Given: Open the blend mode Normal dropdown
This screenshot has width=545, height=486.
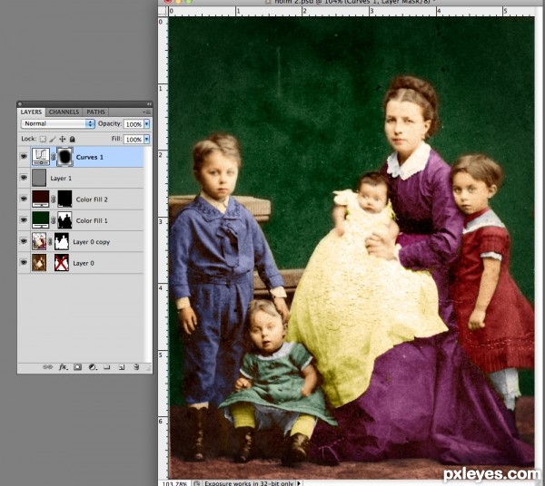Looking at the screenshot, I should pos(58,124).
